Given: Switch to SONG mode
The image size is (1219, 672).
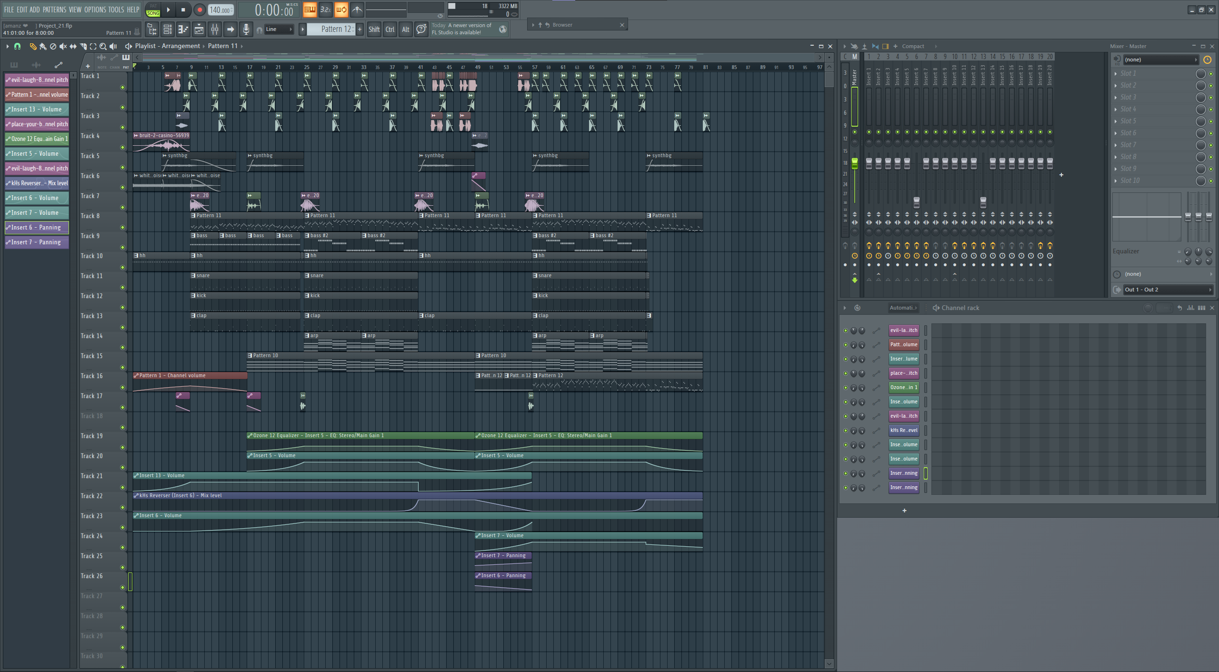Looking at the screenshot, I should pos(153,13).
